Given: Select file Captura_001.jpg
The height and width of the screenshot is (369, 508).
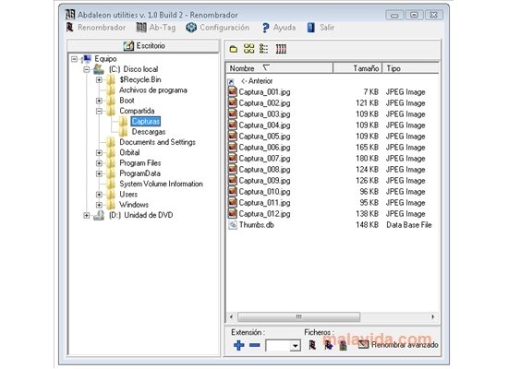Looking at the screenshot, I should pos(264,92).
